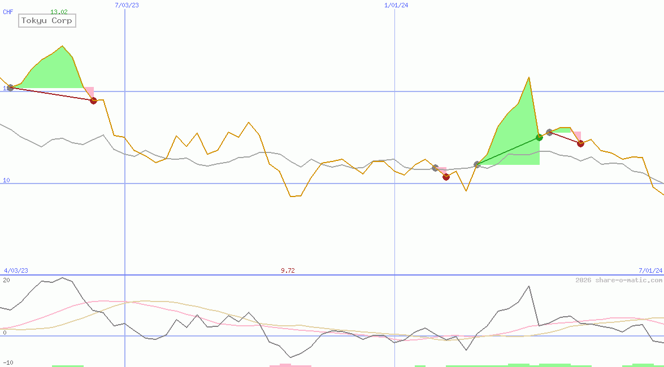The width and height of the screenshot is (664, 367).
Task: Click the share-o-matic.com watermark link
Action: click(x=619, y=280)
